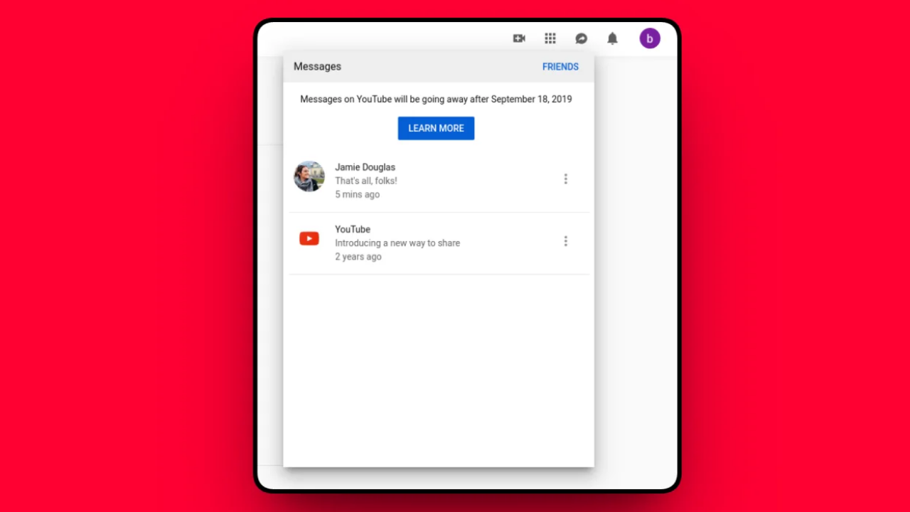The height and width of the screenshot is (512, 910).
Task: Open more options for Jamie Douglas message
Action: pyautogui.click(x=566, y=179)
